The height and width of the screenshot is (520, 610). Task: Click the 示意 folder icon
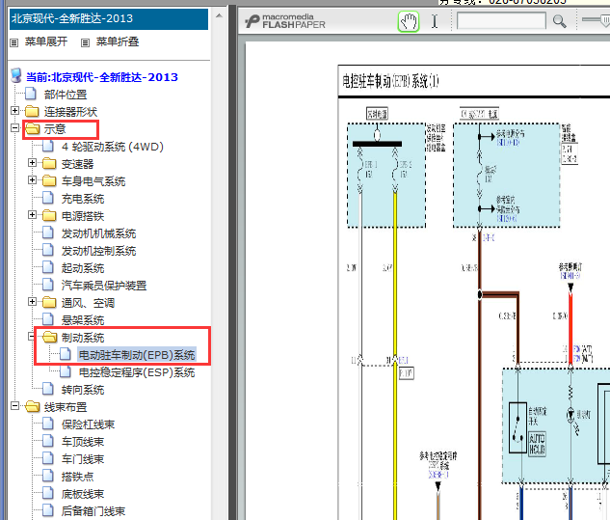click(x=33, y=129)
